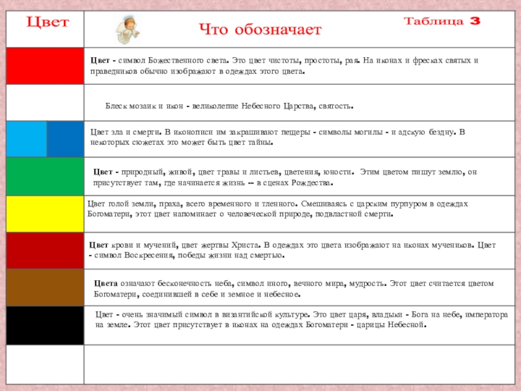Click line 'на земле. Этот цвет присутствует'
521x391 pixels.
[261, 325]
